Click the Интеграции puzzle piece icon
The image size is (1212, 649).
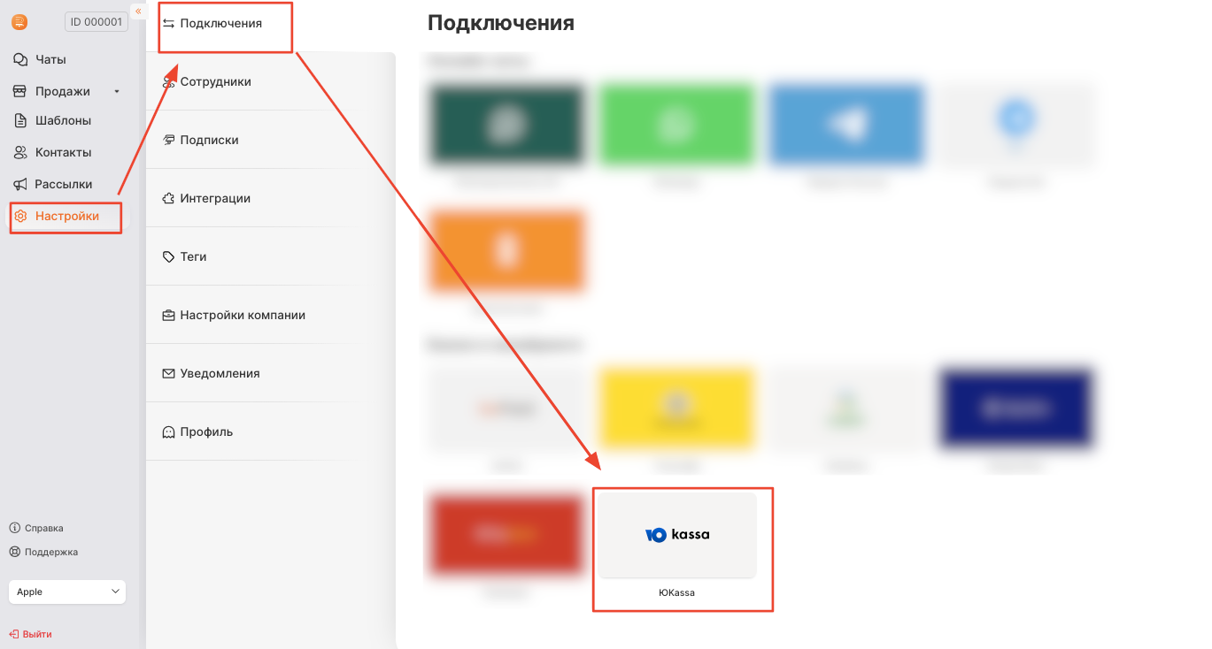168,199
